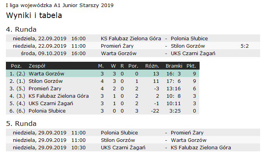Open Stilon Gorzów home team in round 5
Image resolution: width=266 pixels, height=154 pixels.
(x=118, y=140)
